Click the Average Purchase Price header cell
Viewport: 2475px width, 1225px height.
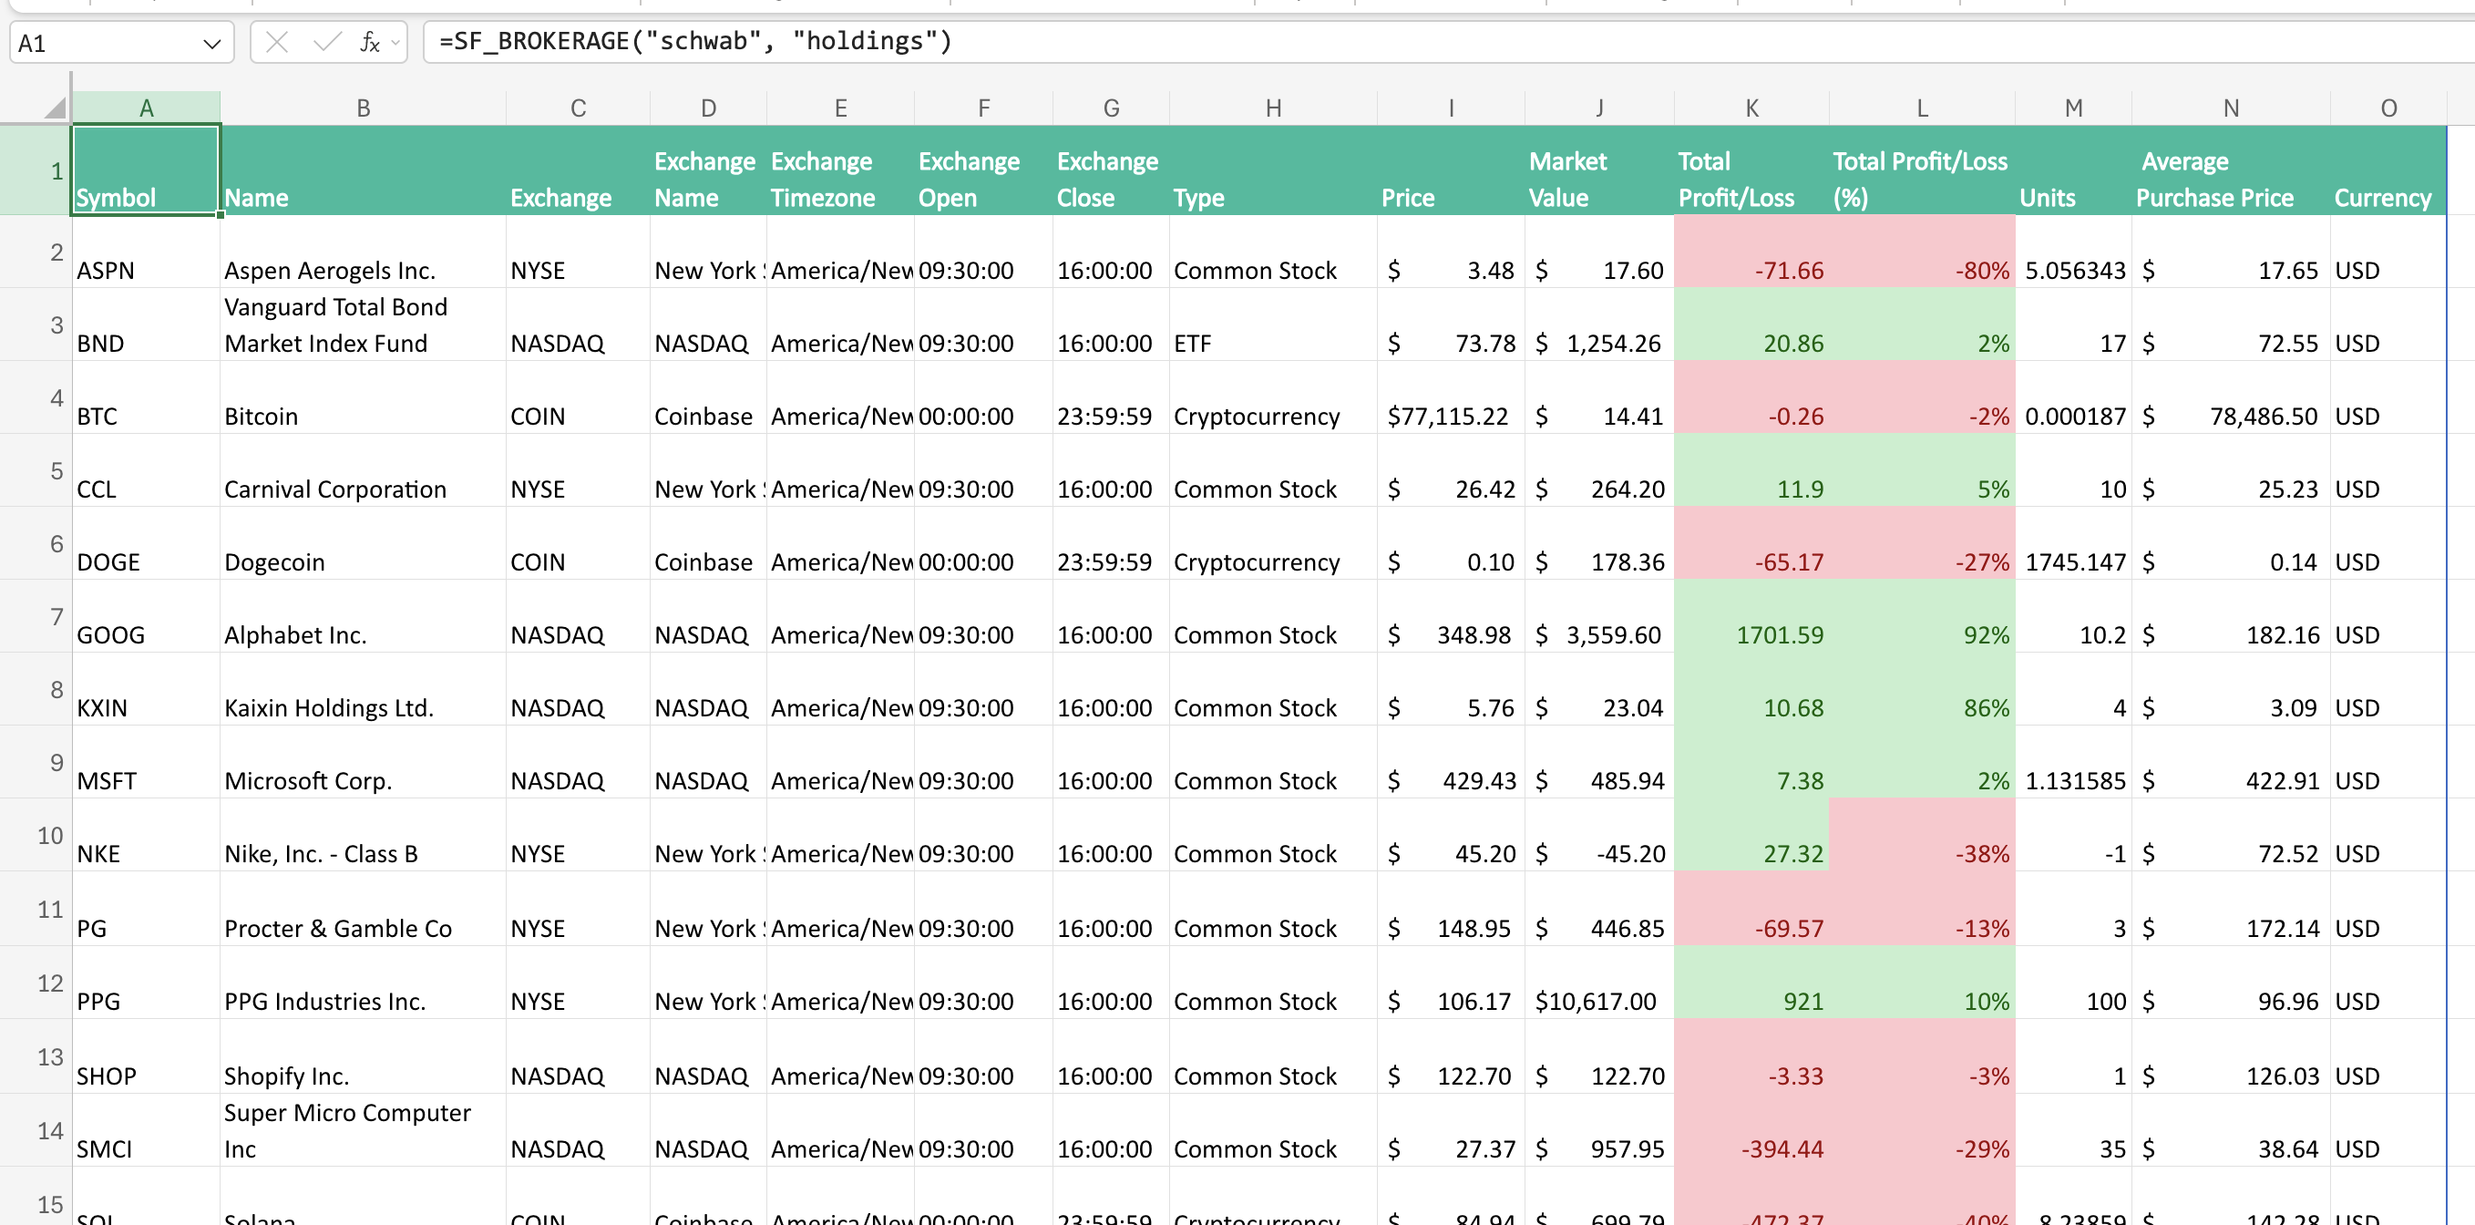click(2231, 171)
